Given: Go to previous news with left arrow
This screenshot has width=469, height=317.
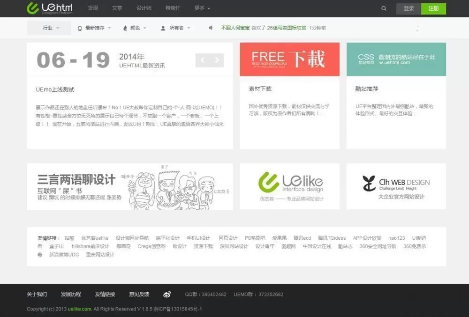Looking at the screenshot, I should pos(203,60).
